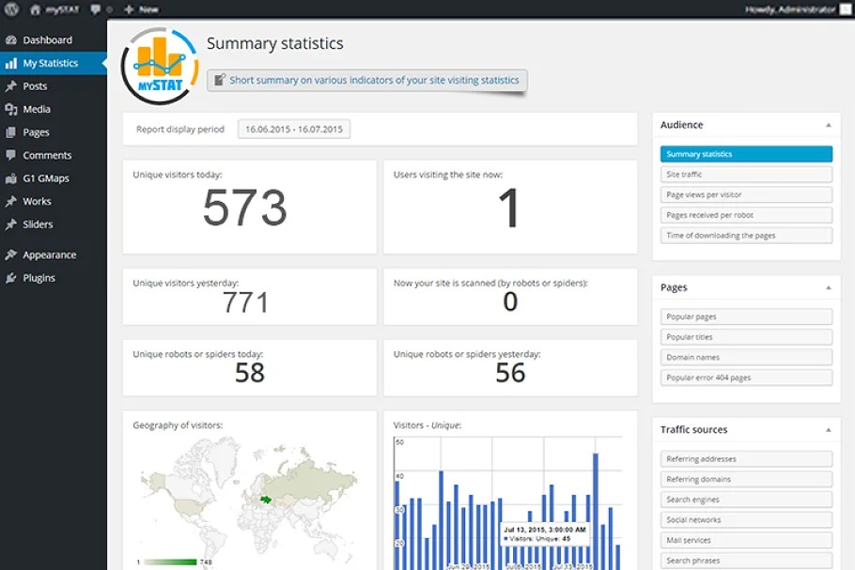Screen dimensions: 855x570
Task: Open the Sliders menu item
Action: click(39, 224)
